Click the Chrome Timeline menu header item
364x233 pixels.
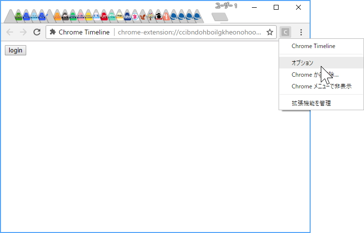(x=321, y=46)
